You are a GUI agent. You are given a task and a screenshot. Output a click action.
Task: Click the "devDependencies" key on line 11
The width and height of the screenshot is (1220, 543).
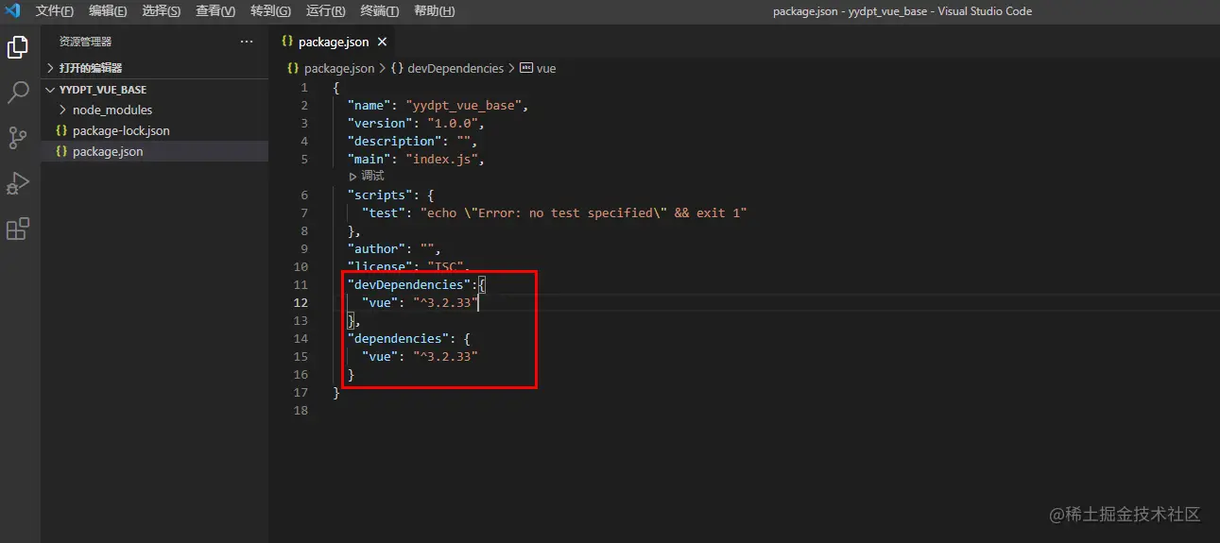pyautogui.click(x=409, y=284)
